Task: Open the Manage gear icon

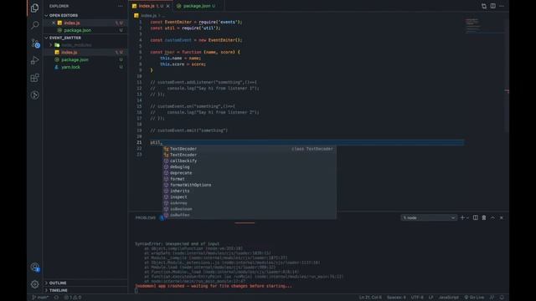Action: [34, 284]
